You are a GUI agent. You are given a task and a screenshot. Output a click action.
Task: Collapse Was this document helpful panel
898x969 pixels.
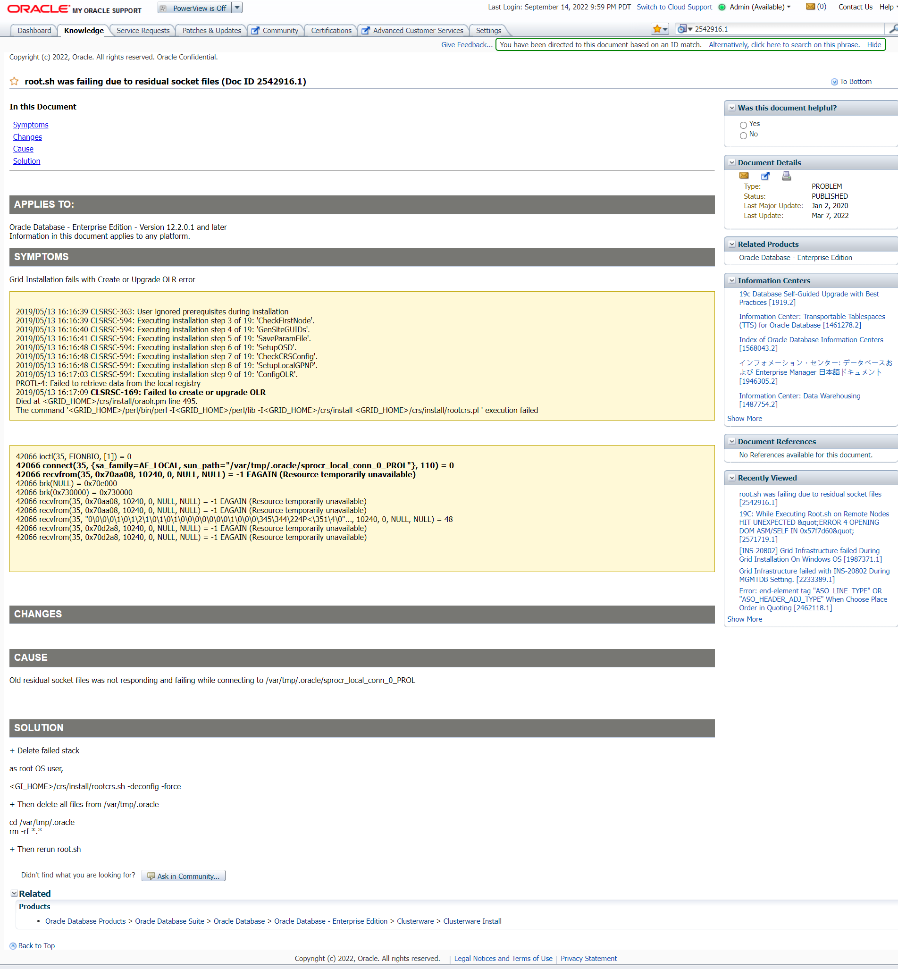click(x=732, y=108)
